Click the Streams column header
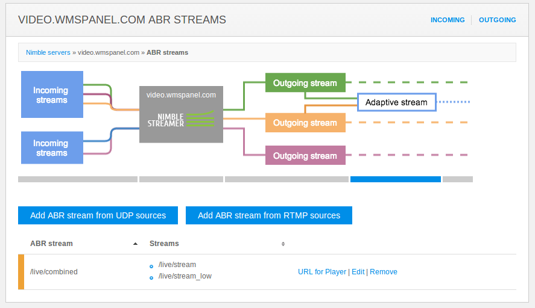The height and width of the screenshot is (308, 535). (164, 244)
